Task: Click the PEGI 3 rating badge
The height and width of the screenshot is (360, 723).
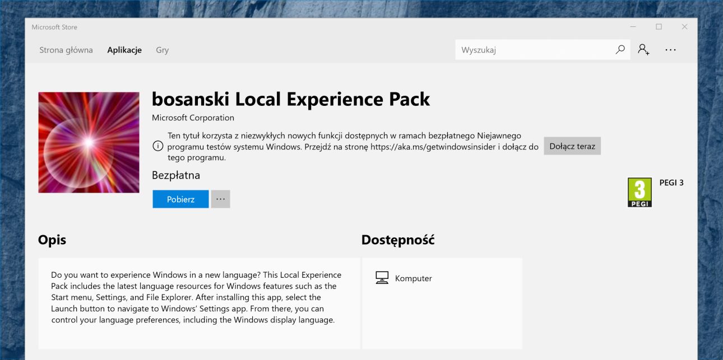Action: coord(639,193)
